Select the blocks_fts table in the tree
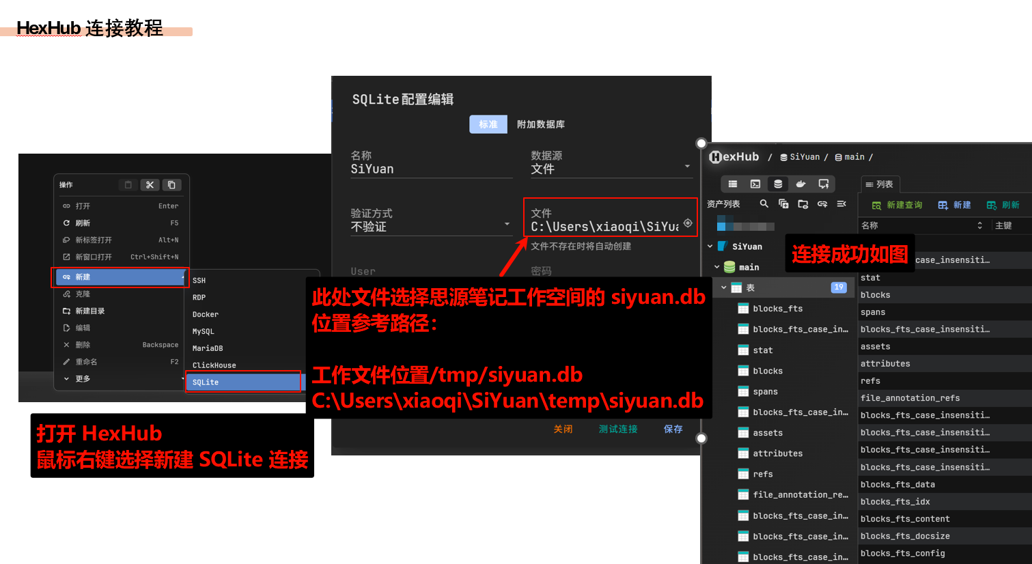The image size is (1032, 564). coord(778,309)
